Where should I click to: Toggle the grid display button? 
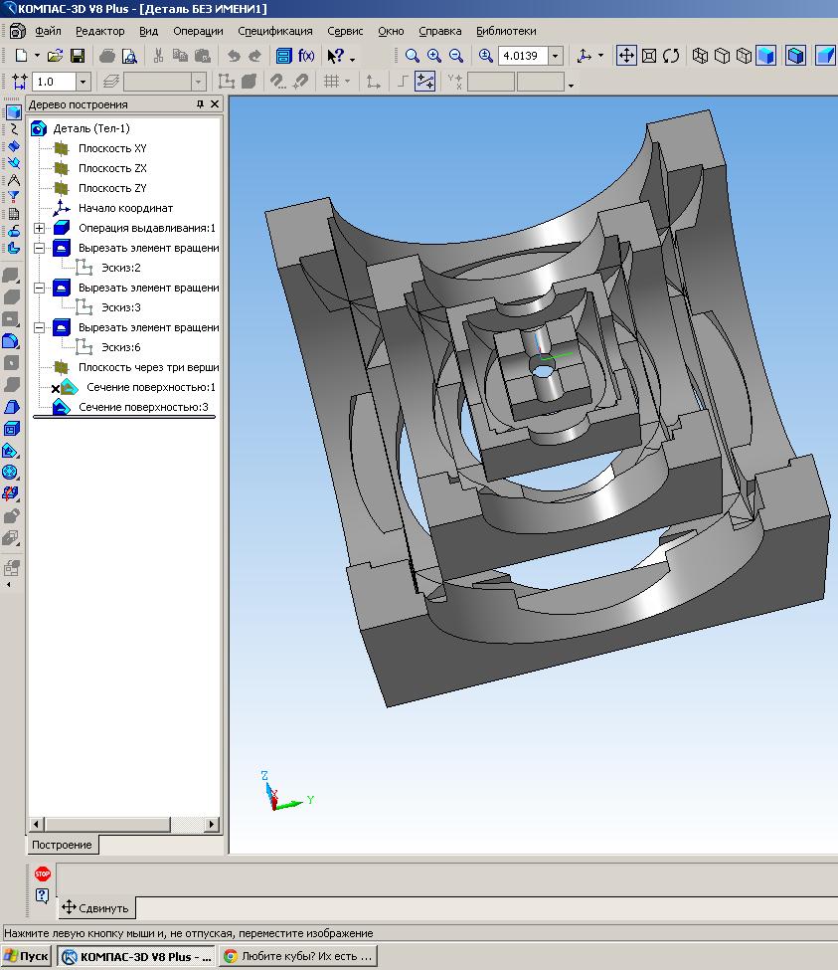click(x=332, y=81)
